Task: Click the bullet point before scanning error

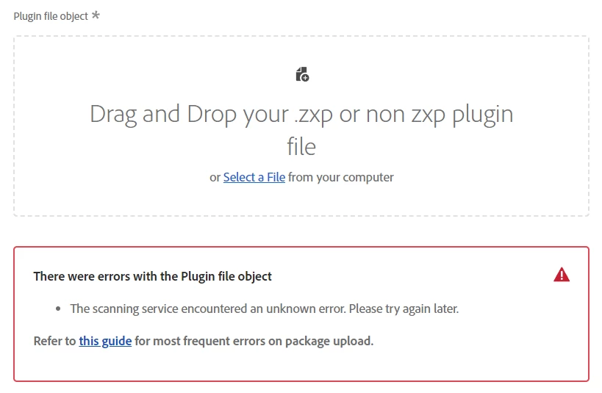Action: click(x=58, y=309)
